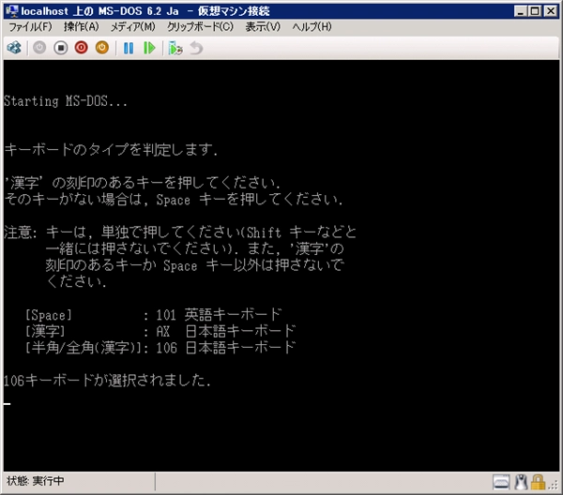Open the 操作(A) menu

(82, 26)
